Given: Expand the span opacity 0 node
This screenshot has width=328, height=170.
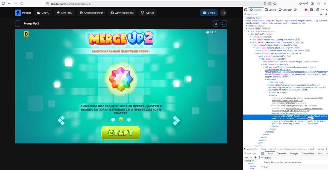Looking at the screenshot, I should (x=271, y=121).
